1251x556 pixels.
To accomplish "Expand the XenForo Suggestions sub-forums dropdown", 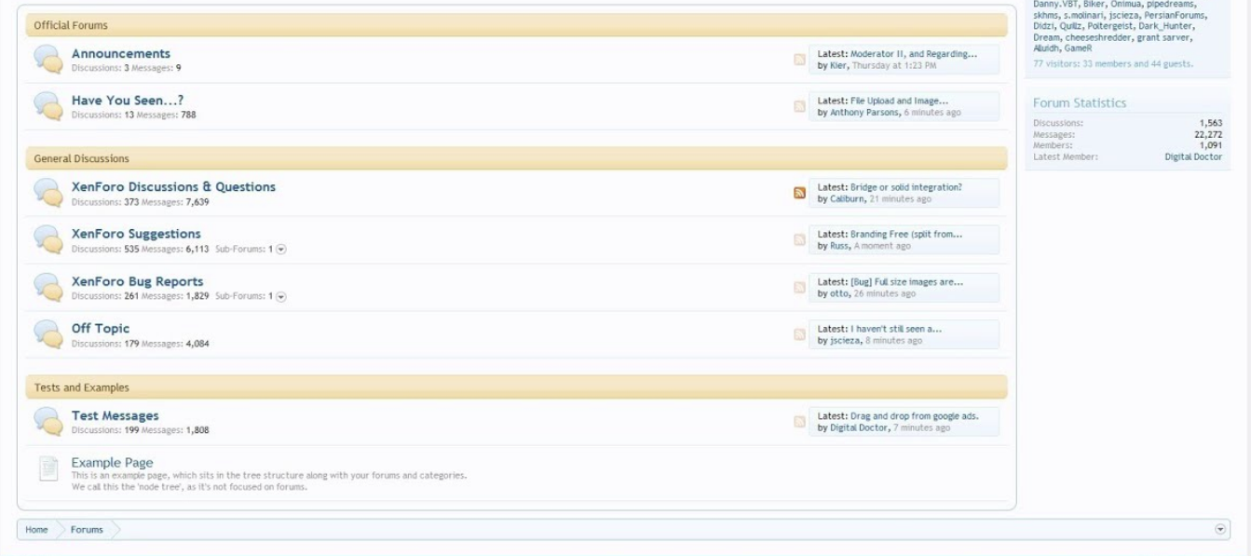I will 281,249.
